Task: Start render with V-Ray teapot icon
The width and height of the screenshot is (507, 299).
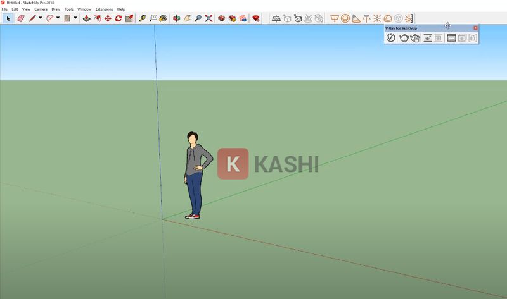Action: [x=403, y=38]
